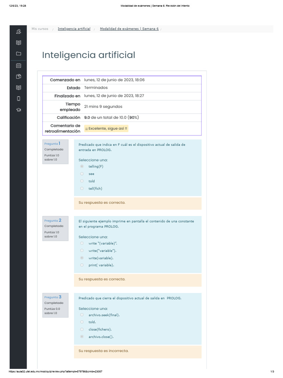Viewport: 283px width, 378px height.
Task: Select the "tell(fich)" radio option
Action: click(82, 189)
